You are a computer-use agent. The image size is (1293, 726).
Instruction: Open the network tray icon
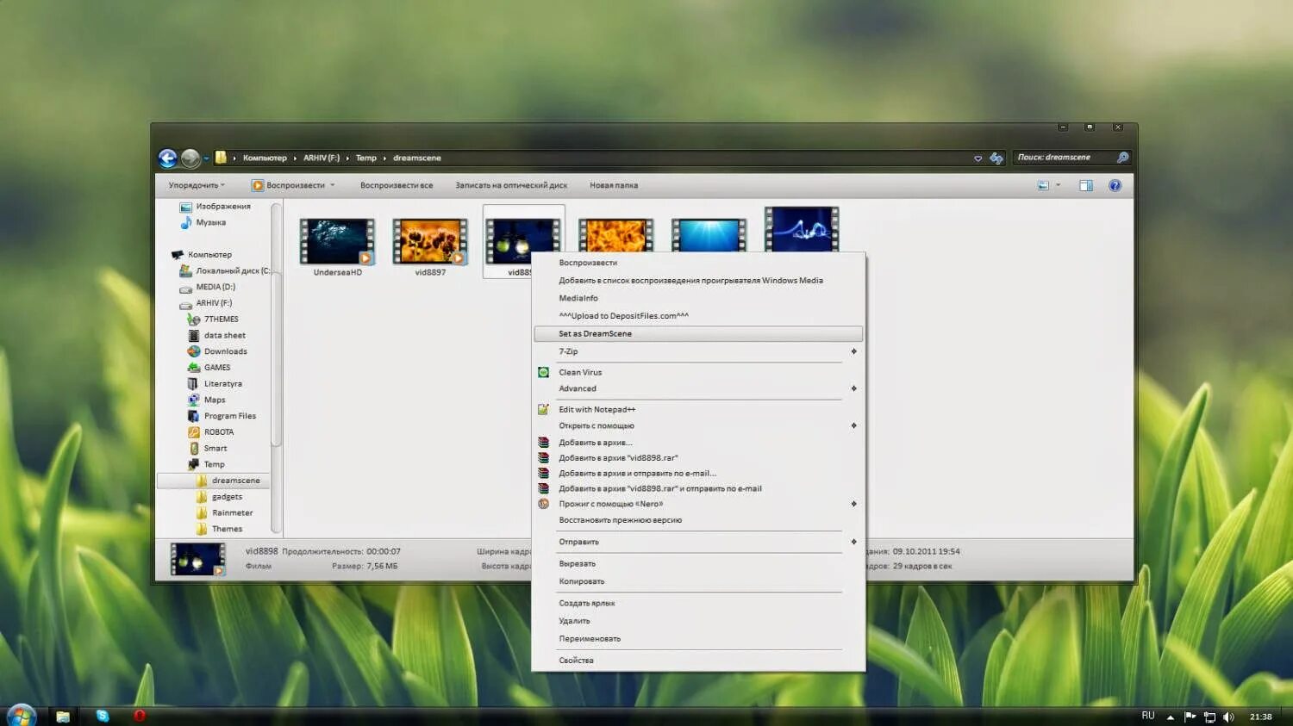pos(1209,717)
